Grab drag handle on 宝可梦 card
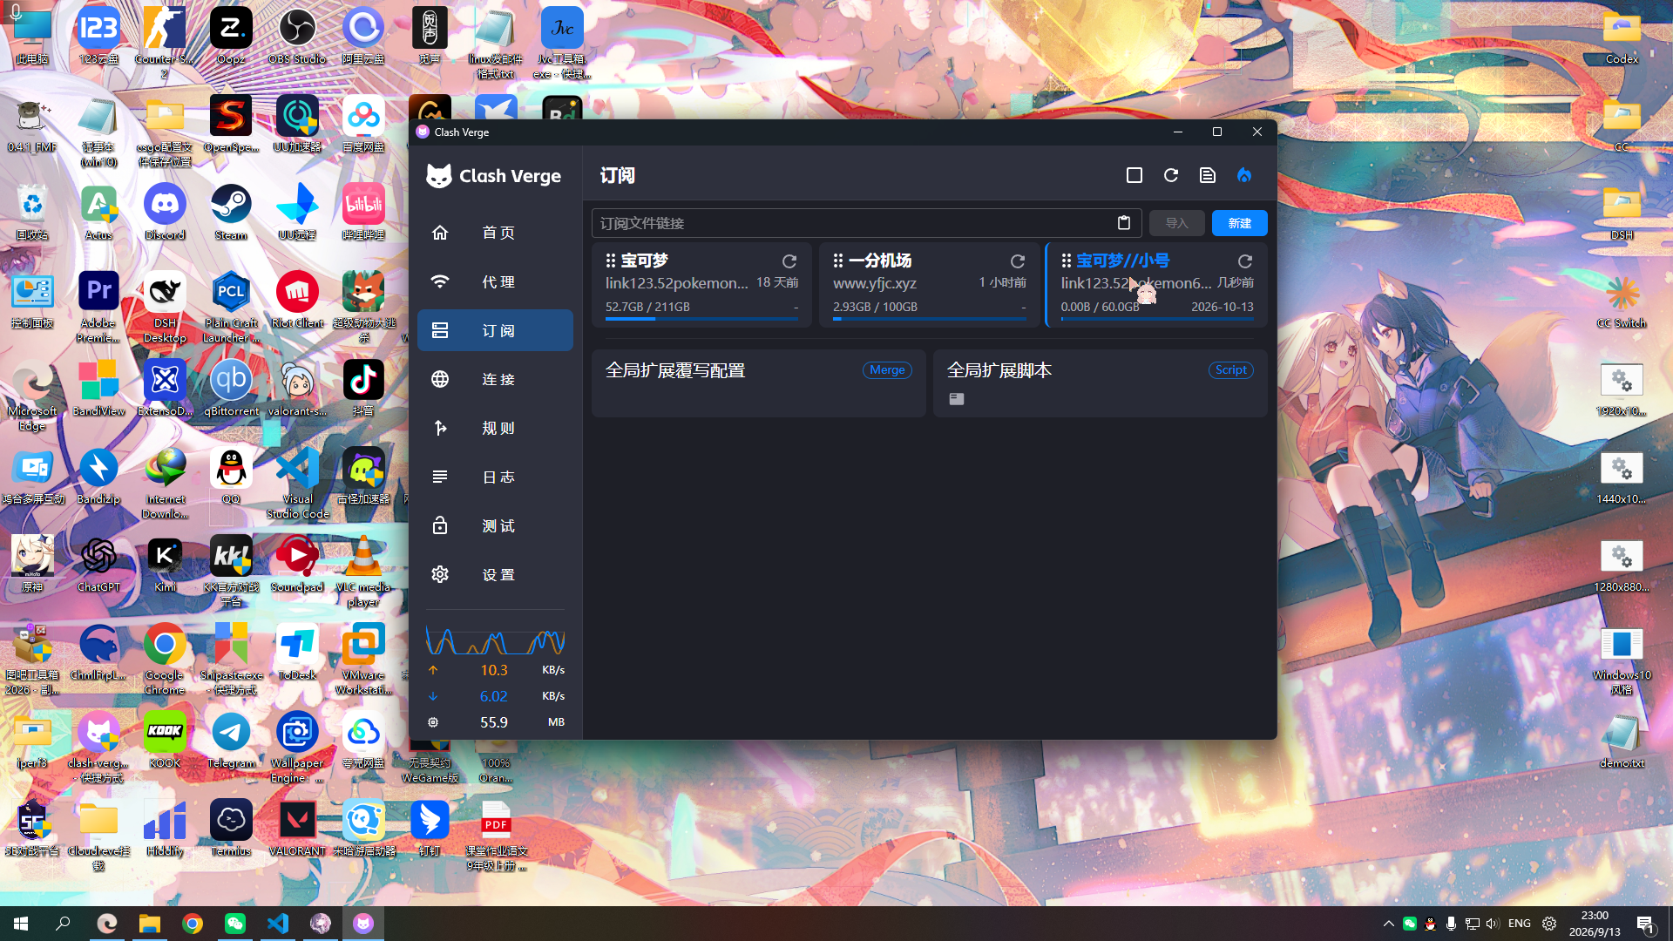Viewport: 1673px width, 941px height. click(611, 261)
